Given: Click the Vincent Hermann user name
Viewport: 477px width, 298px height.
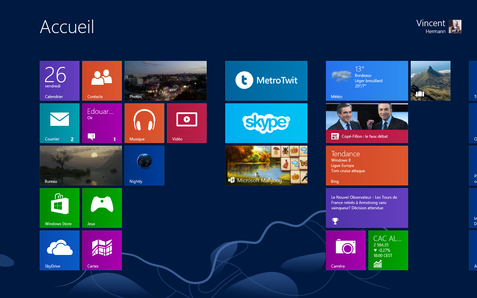Looking at the screenshot, I should (431, 26).
